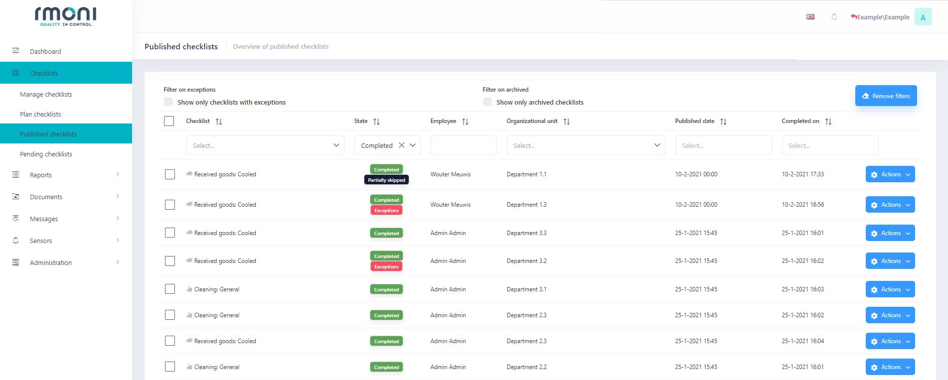Sort by Organizational unit arrows
The image size is (948, 380).
coord(567,122)
